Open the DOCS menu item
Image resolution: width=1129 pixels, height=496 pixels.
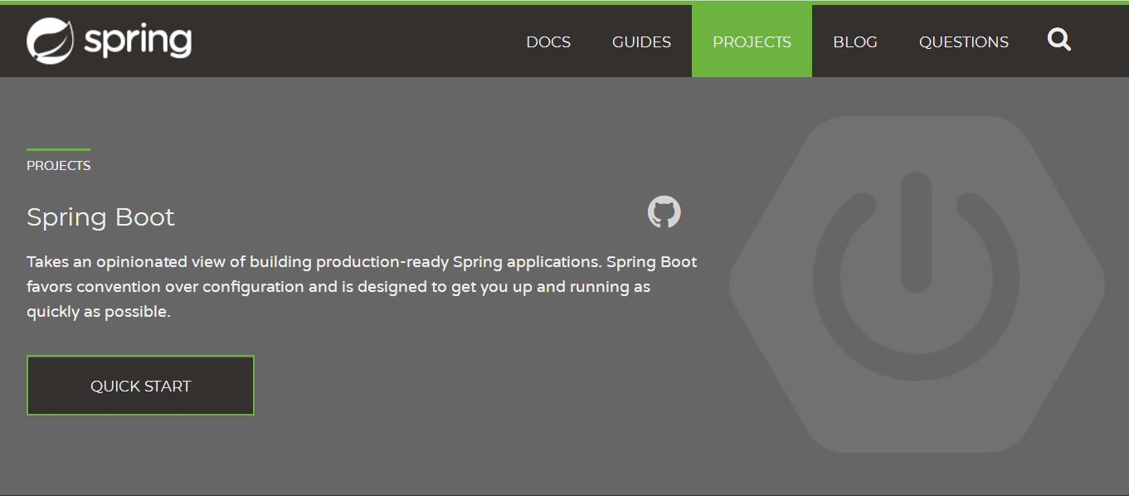(x=547, y=41)
